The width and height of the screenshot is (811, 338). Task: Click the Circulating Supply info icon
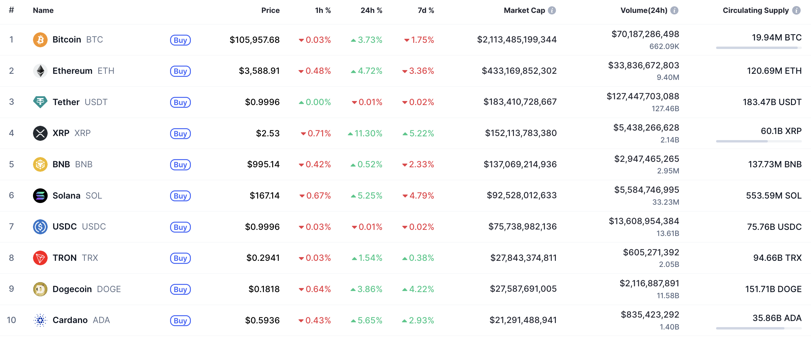pyautogui.click(x=796, y=11)
